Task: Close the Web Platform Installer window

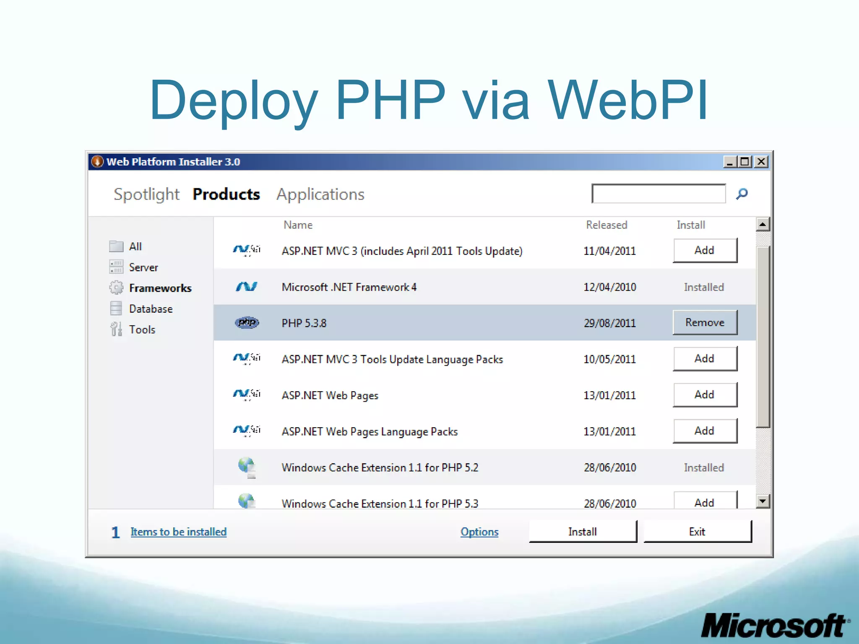Action: (761, 162)
